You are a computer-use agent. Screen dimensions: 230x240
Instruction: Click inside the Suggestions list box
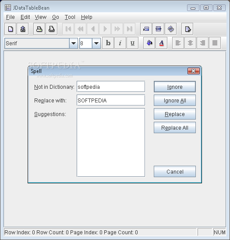pos(111,142)
